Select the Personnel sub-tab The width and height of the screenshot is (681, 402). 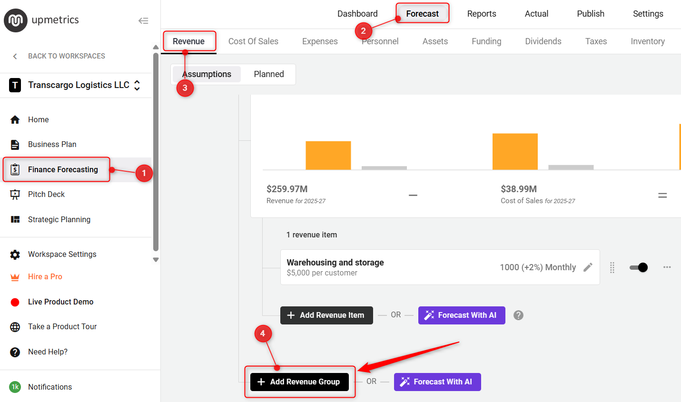coord(380,41)
